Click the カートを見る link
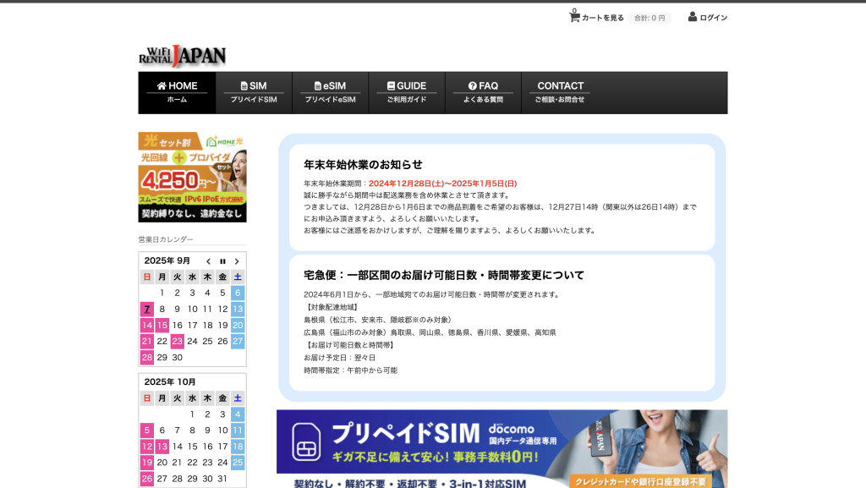Screen dimensions: 866x488 (603, 18)
